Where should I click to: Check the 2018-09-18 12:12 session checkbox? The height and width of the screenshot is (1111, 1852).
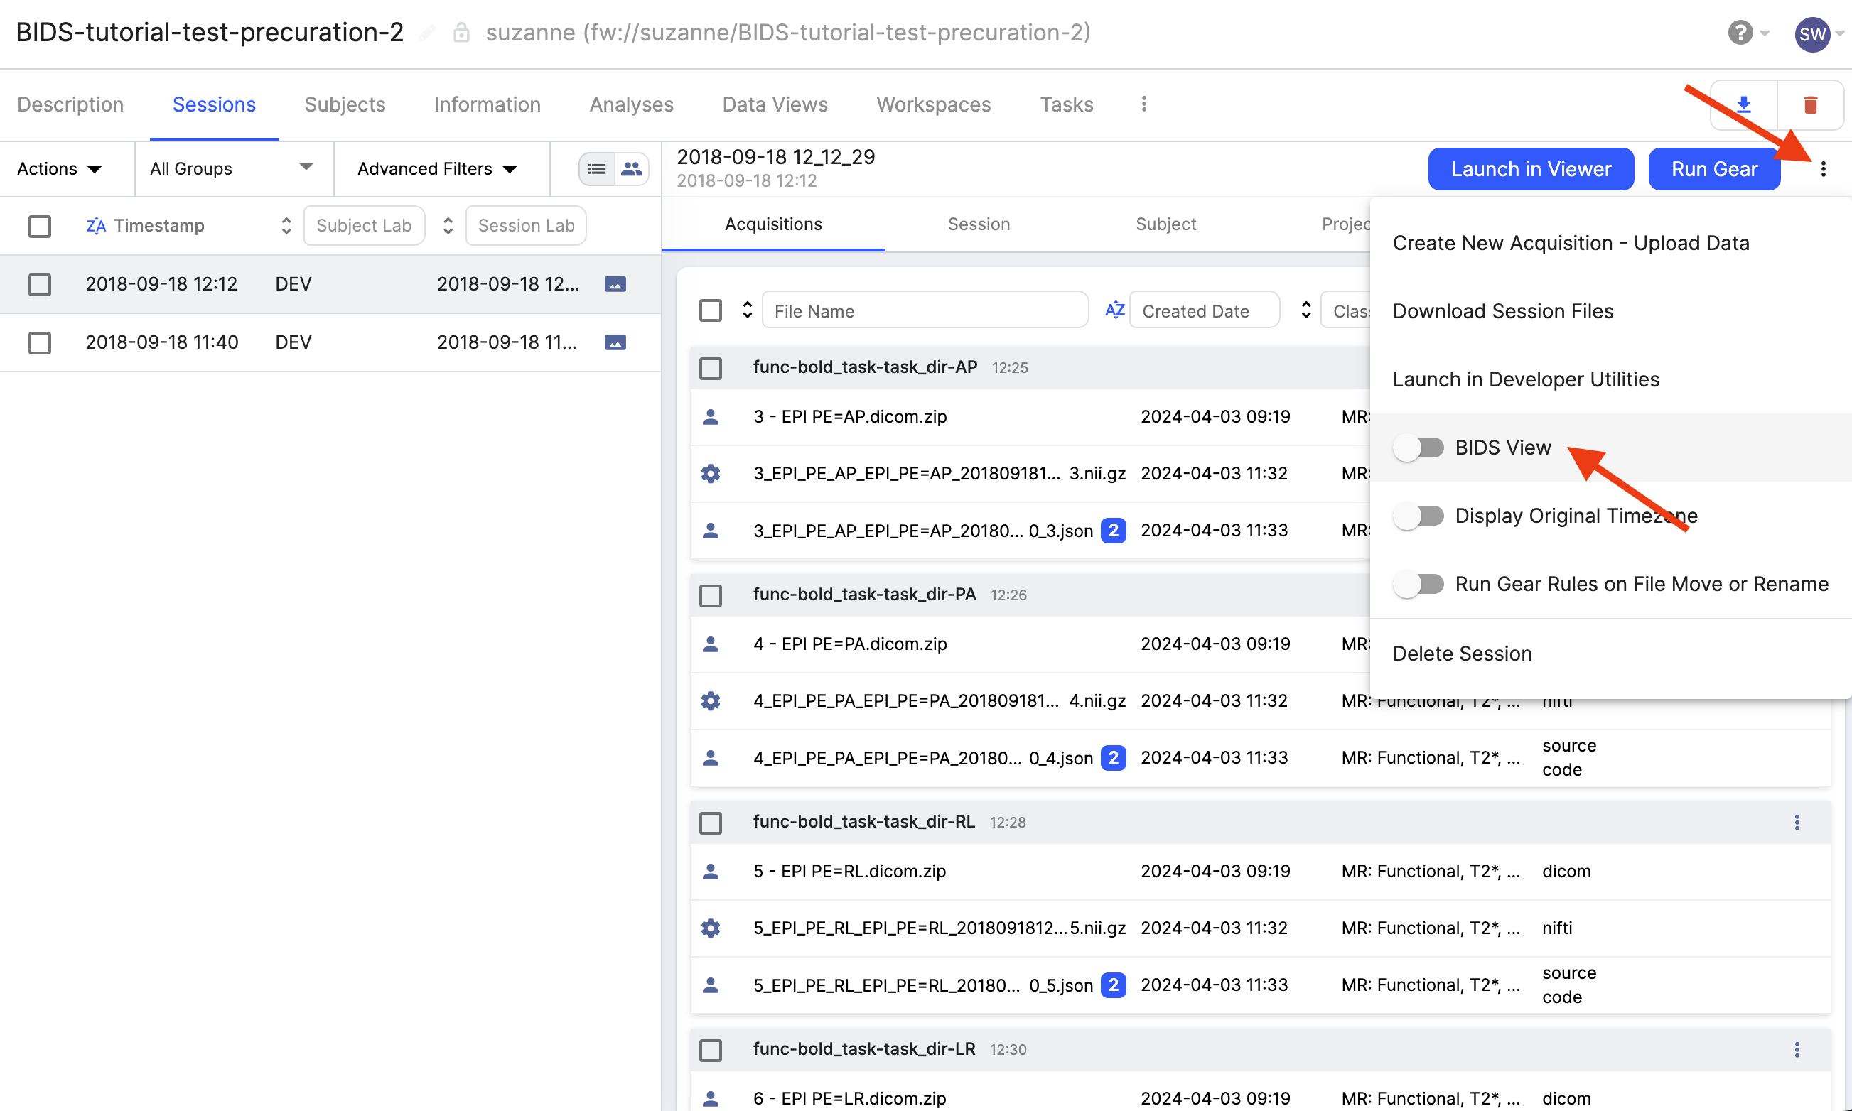point(40,284)
